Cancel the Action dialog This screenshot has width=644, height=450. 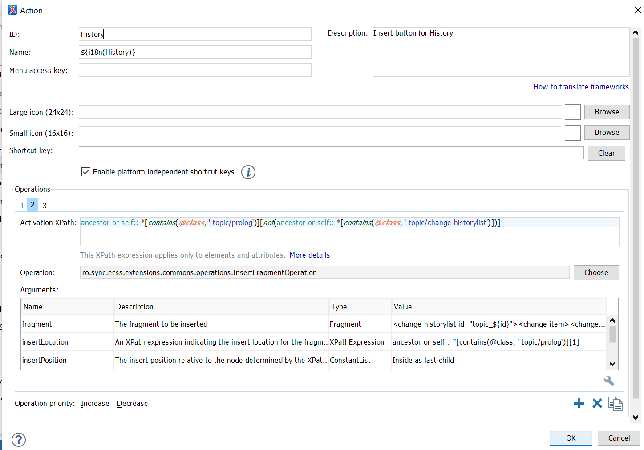pyautogui.click(x=619, y=438)
